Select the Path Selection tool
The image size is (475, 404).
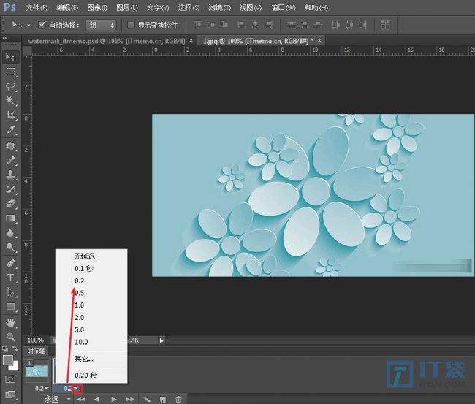tap(10, 292)
